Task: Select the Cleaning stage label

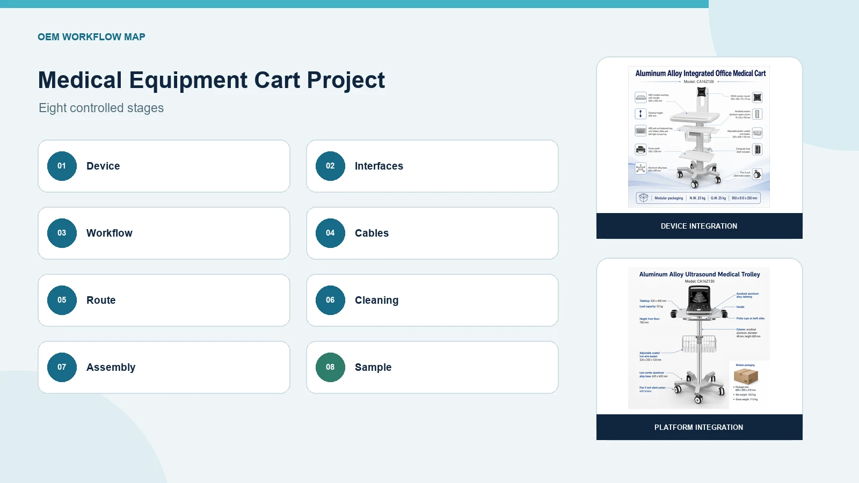Action: click(x=377, y=301)
